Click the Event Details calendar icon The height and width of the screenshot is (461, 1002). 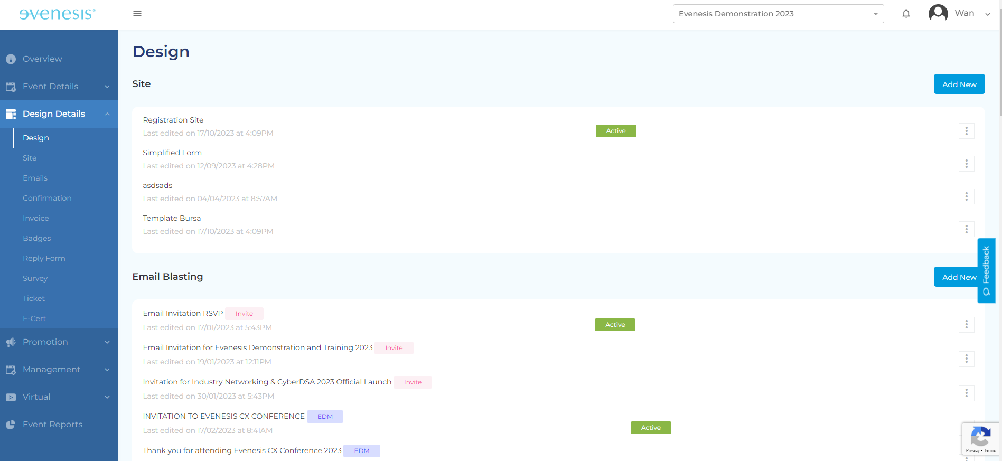pos(11,87)
